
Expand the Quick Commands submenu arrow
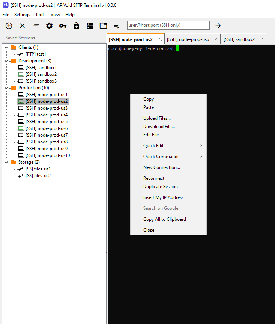[201, 157]
